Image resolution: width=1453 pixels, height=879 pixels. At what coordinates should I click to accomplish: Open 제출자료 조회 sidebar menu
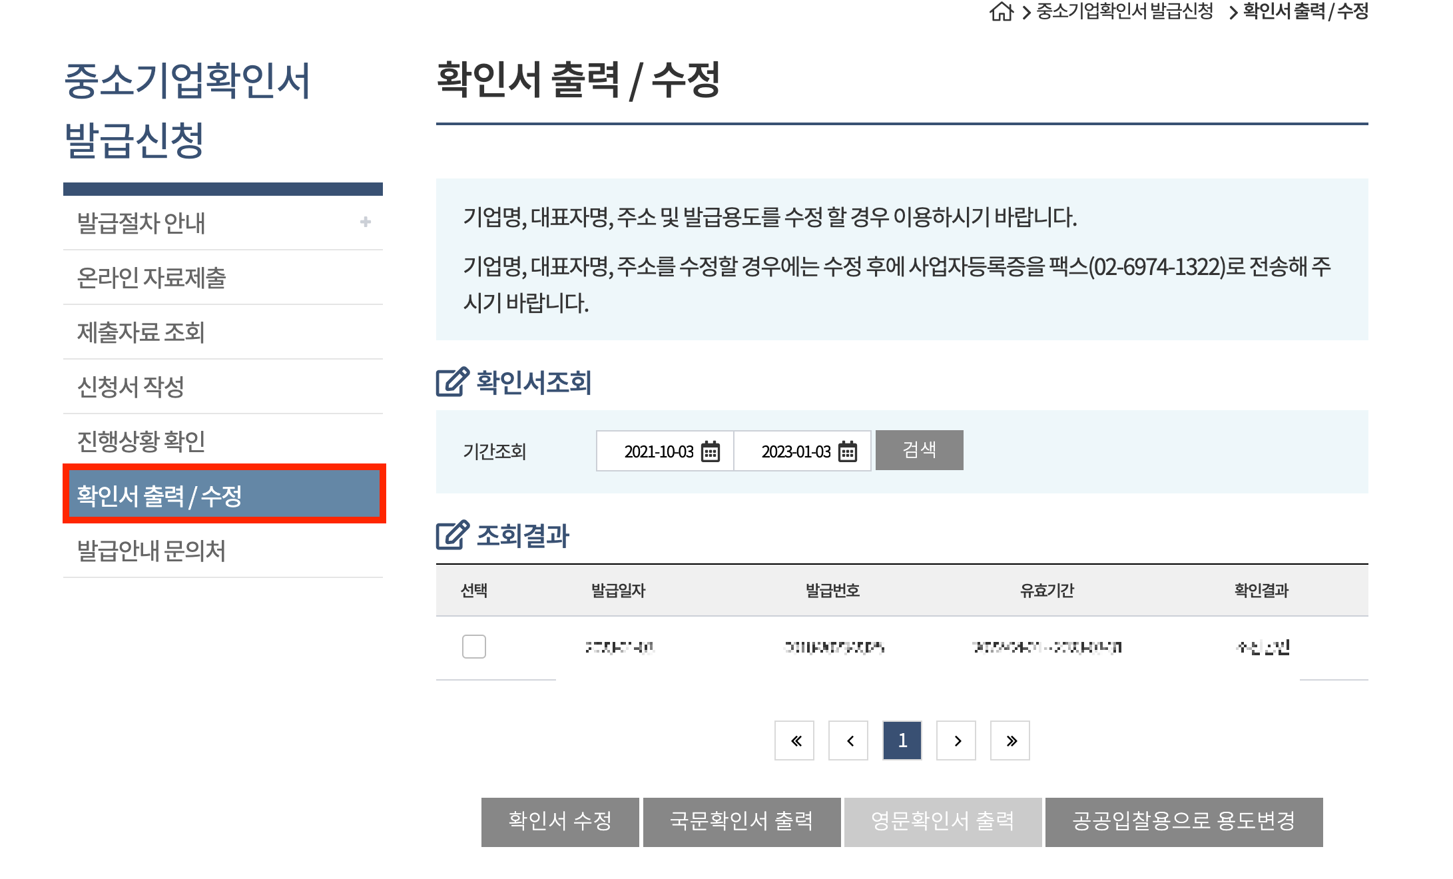[141, 332]
